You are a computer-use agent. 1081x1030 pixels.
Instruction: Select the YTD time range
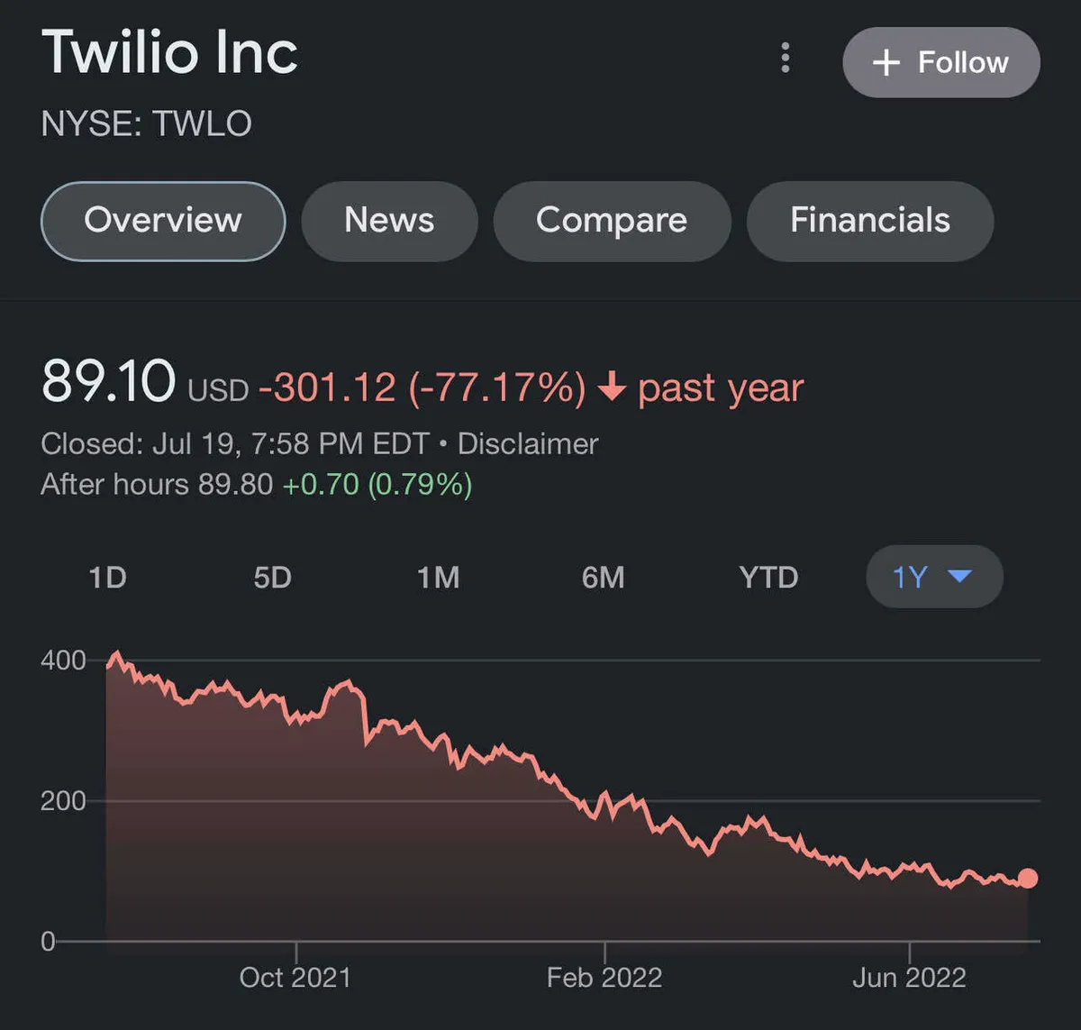(768, 577)
